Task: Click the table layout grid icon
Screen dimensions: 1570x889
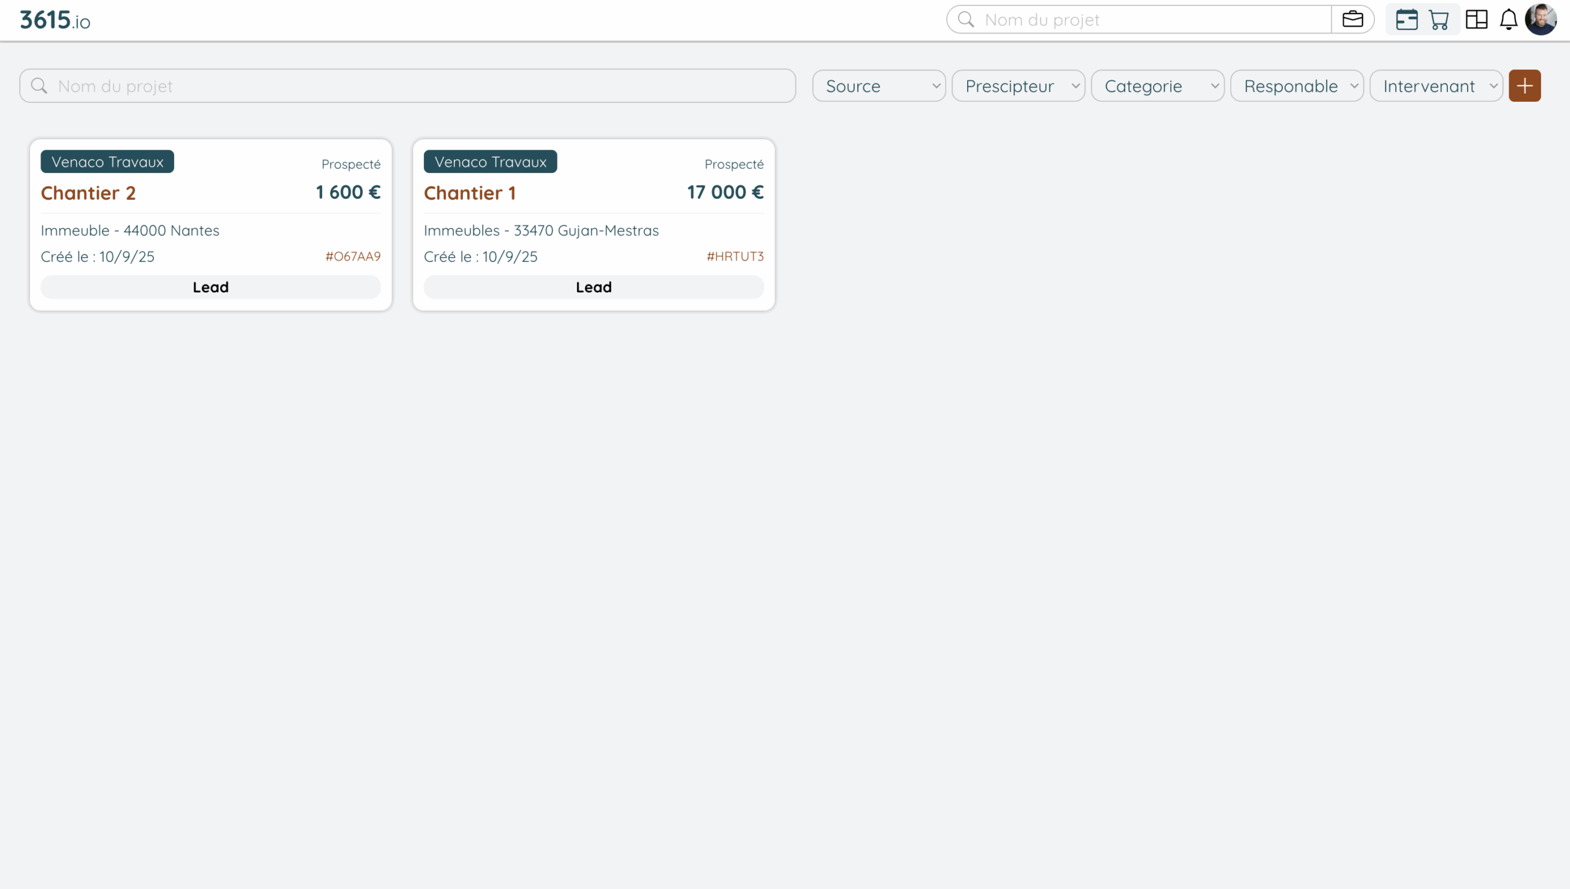Action: pos(1476,20)
